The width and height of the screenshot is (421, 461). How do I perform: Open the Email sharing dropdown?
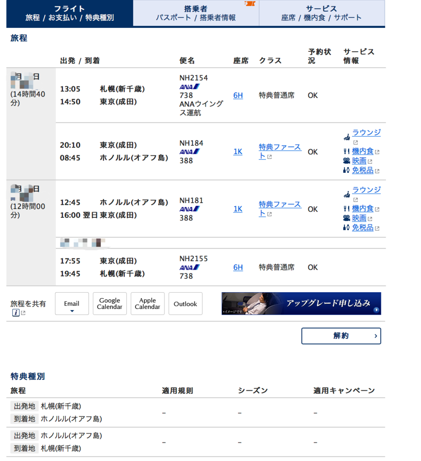[71, 303]
